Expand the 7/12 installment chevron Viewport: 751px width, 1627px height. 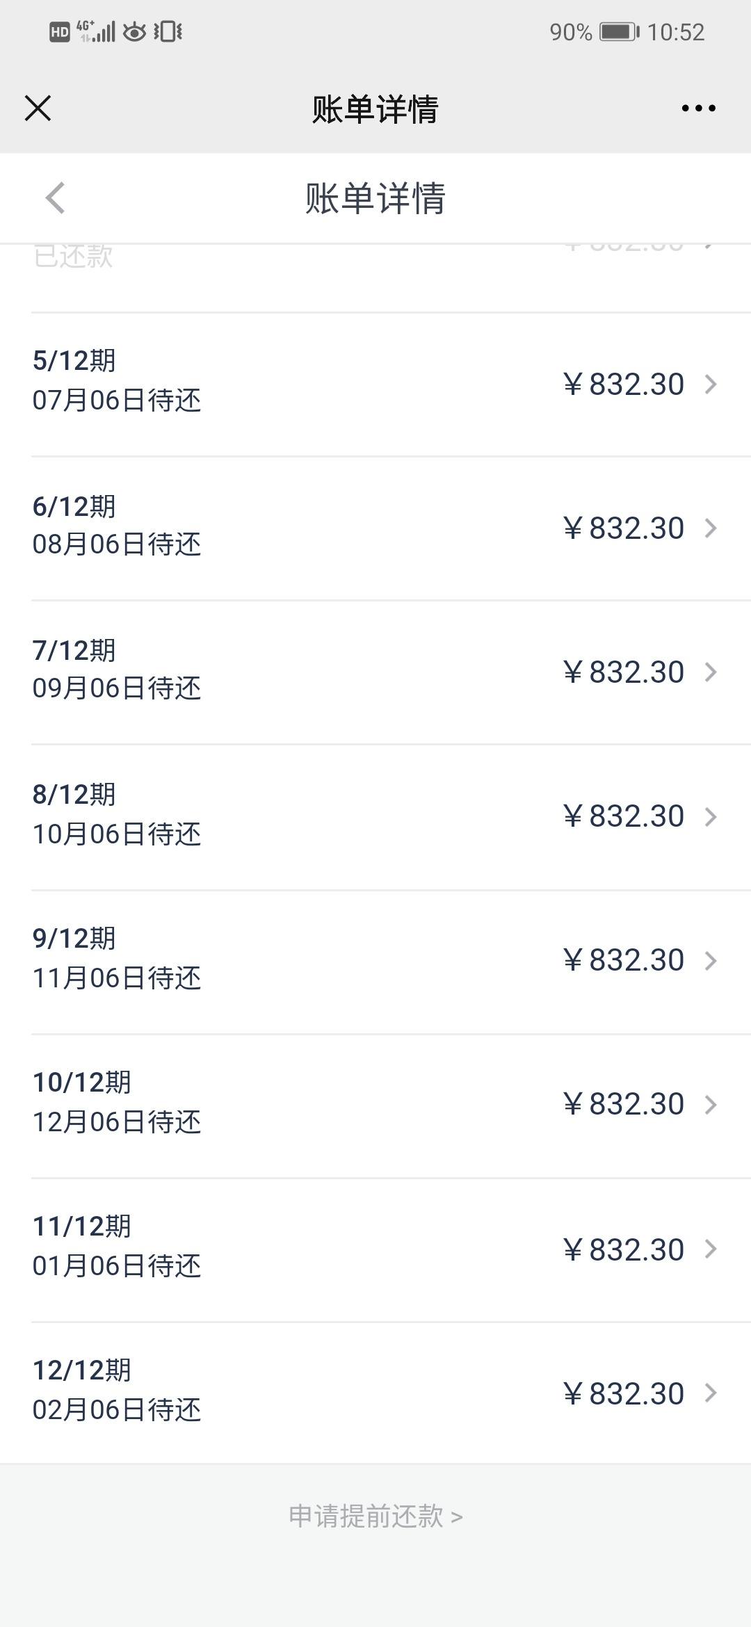711,672
